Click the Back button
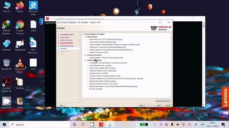The image size is (229, 128). pos(141,105)
